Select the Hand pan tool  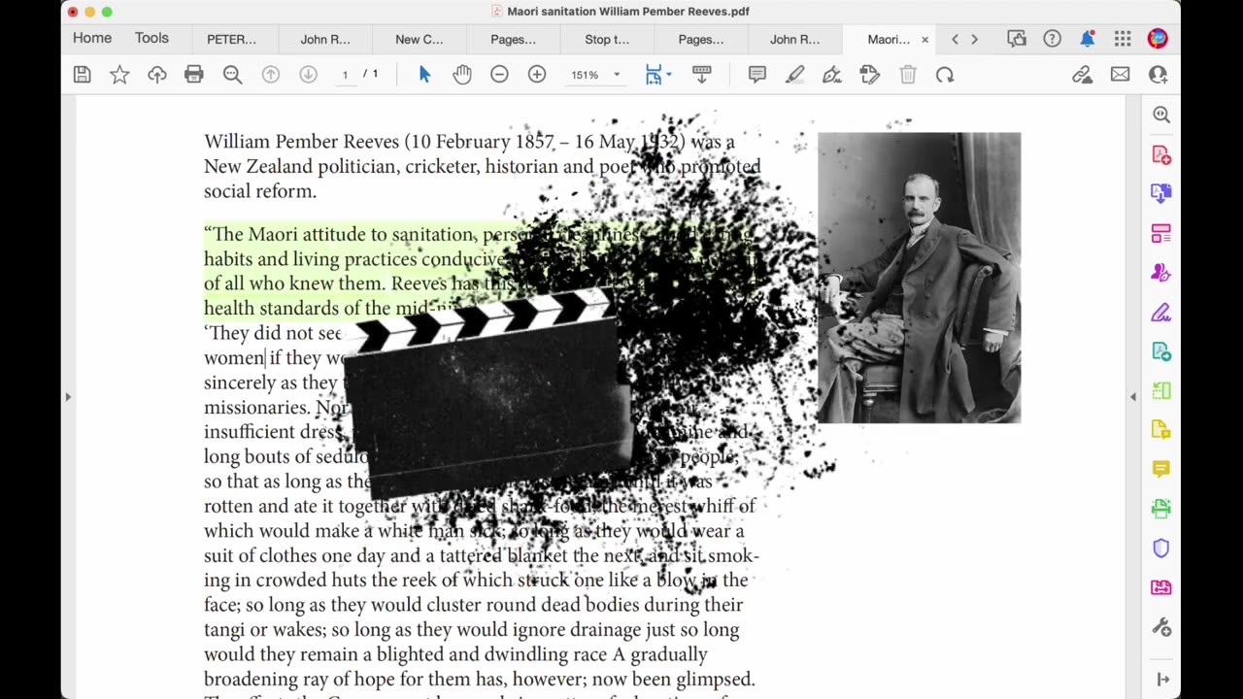pos(462,75)
